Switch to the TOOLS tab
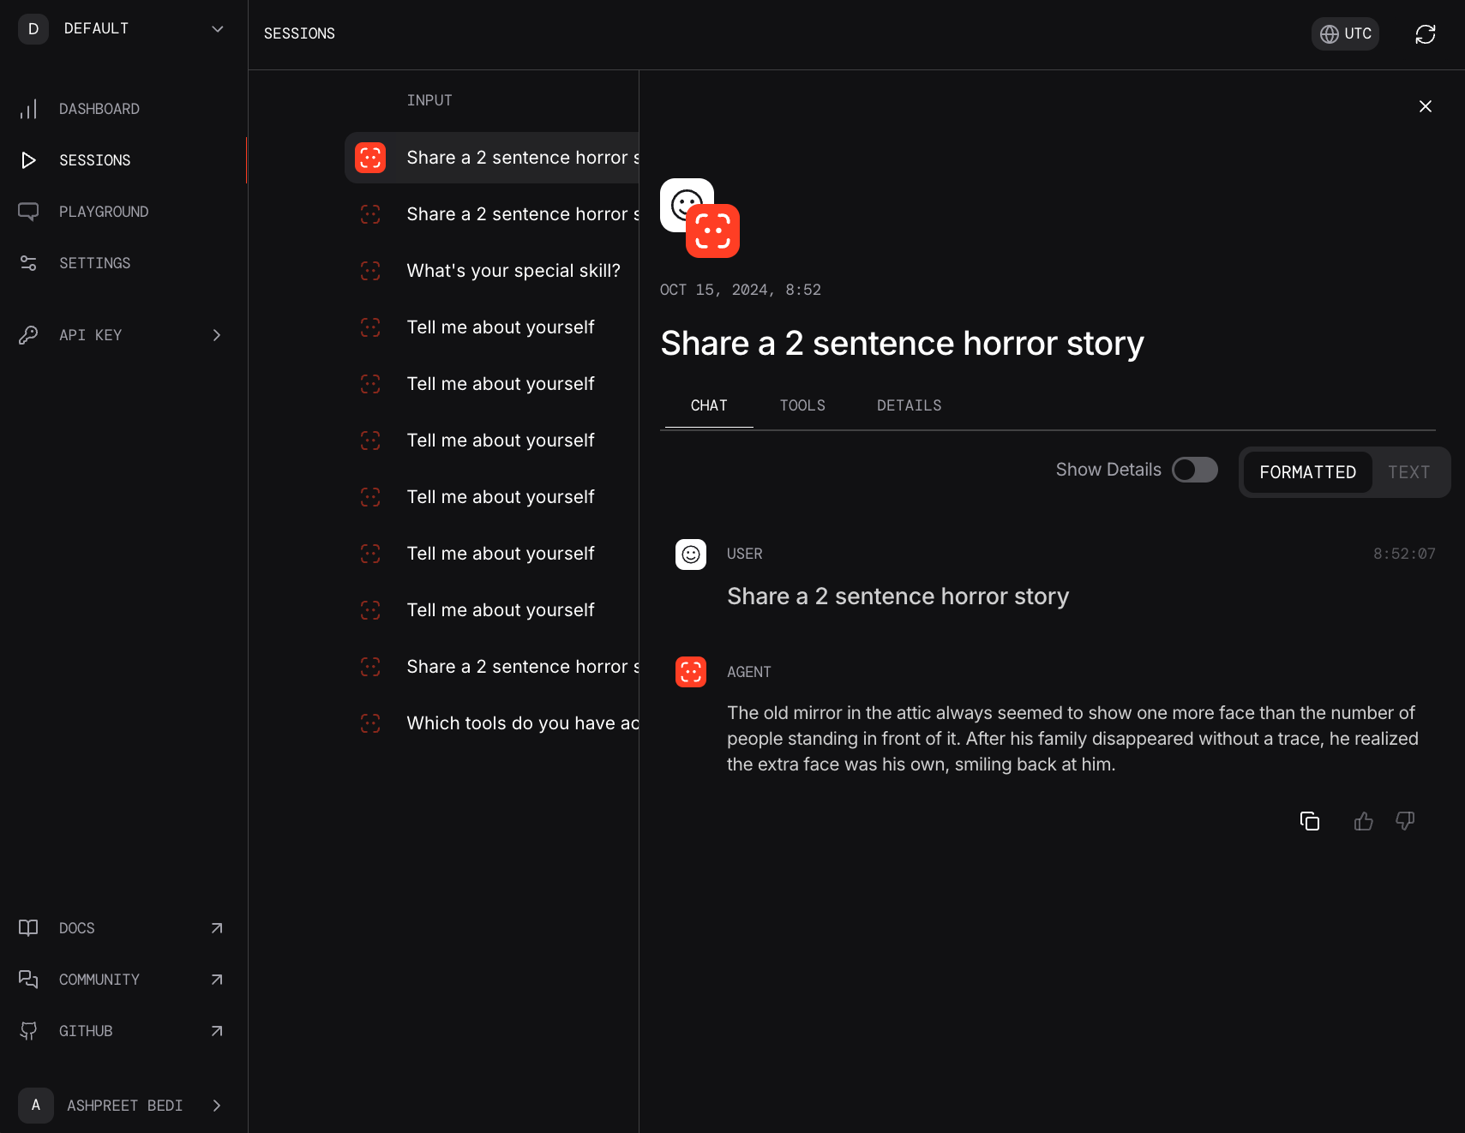The image size is (1465, 1133). (x=802, y=405)
